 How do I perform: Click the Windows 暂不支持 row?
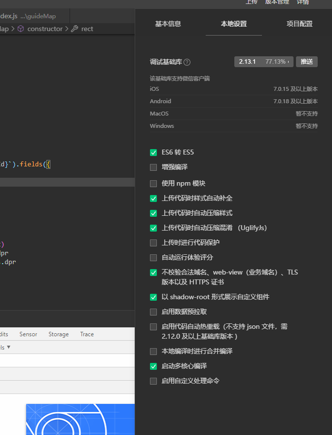(x=234, y=126)
